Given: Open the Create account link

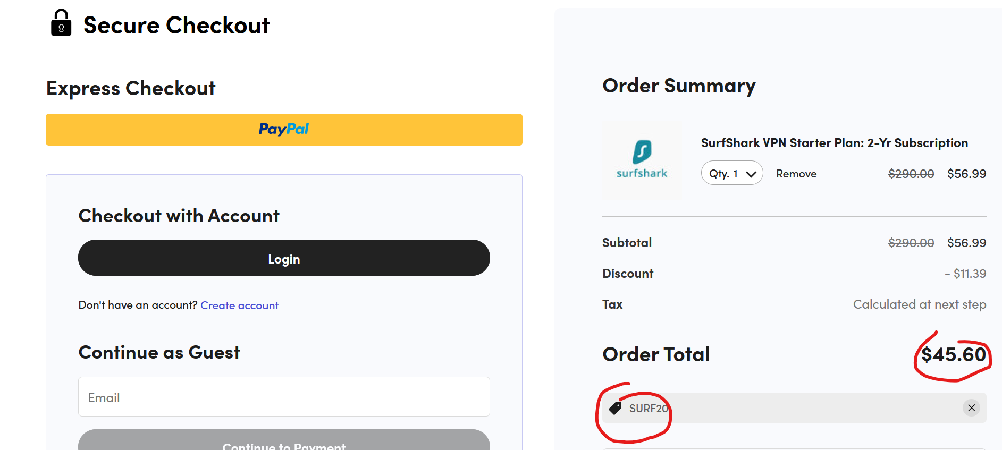Looking at the screenshot, I should click(x=239, y=305).
